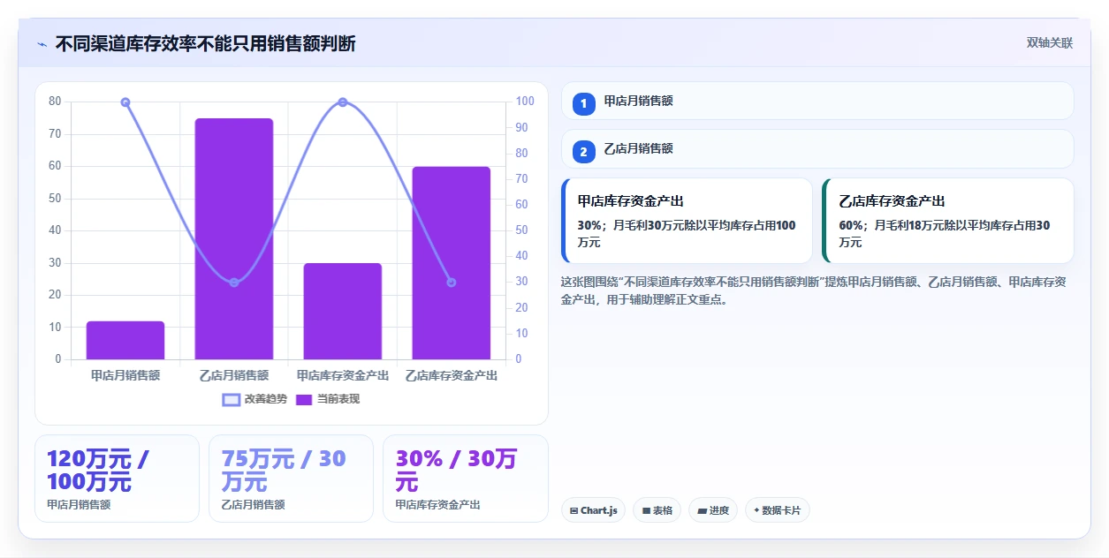Click the trend line point above 甲店库存资金产出
The width and height of the screenshot is (1109, 558).
[x=343, y=102]
